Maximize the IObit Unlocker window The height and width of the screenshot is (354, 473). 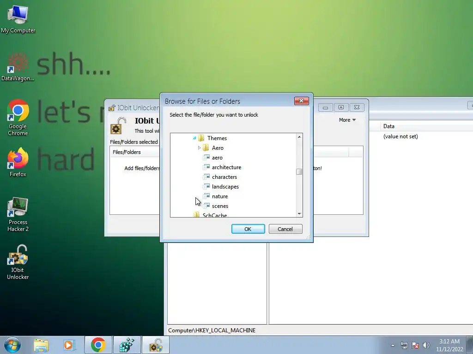[x=341, y=107]
